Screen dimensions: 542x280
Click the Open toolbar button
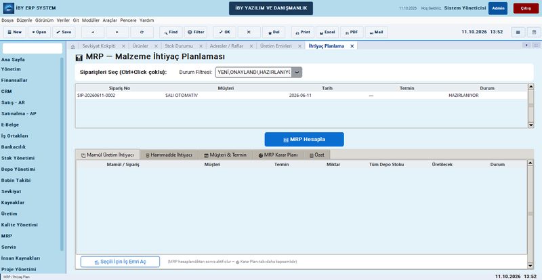coord(39,32)
